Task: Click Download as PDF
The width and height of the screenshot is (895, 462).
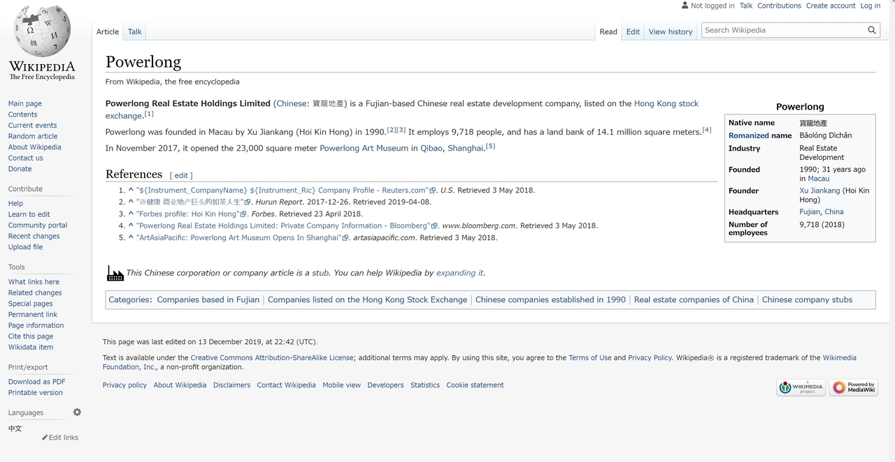Action: pyautogui.click(x=37, y=382)
